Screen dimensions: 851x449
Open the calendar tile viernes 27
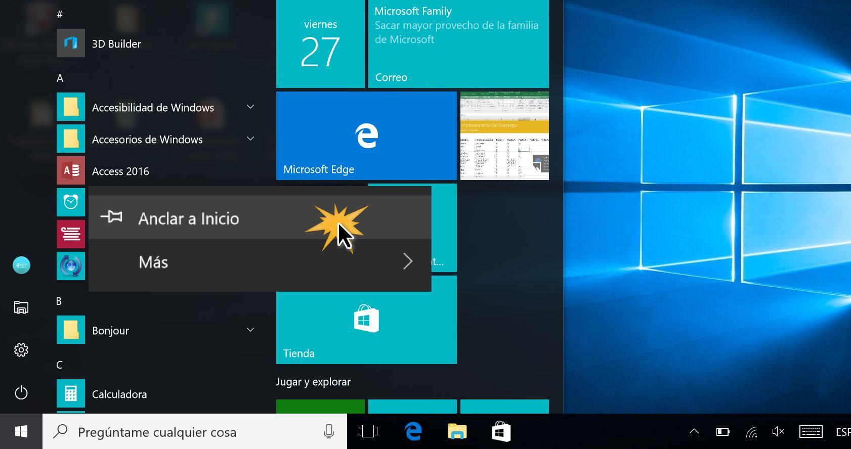(x=320, y=43)
